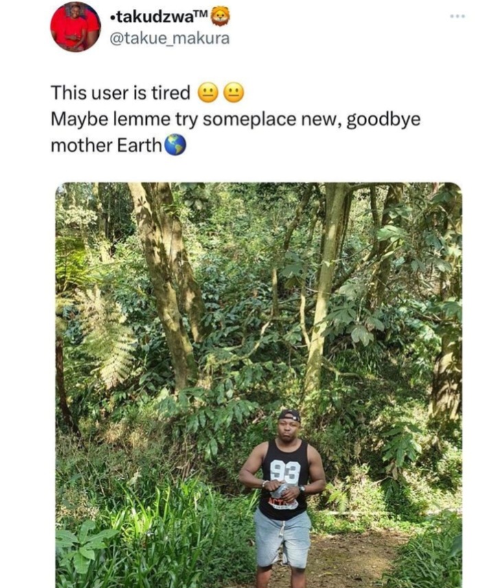Screen dimensions: 501x588
Task: Click the Earth globe emoji
Action: [175, 145]
